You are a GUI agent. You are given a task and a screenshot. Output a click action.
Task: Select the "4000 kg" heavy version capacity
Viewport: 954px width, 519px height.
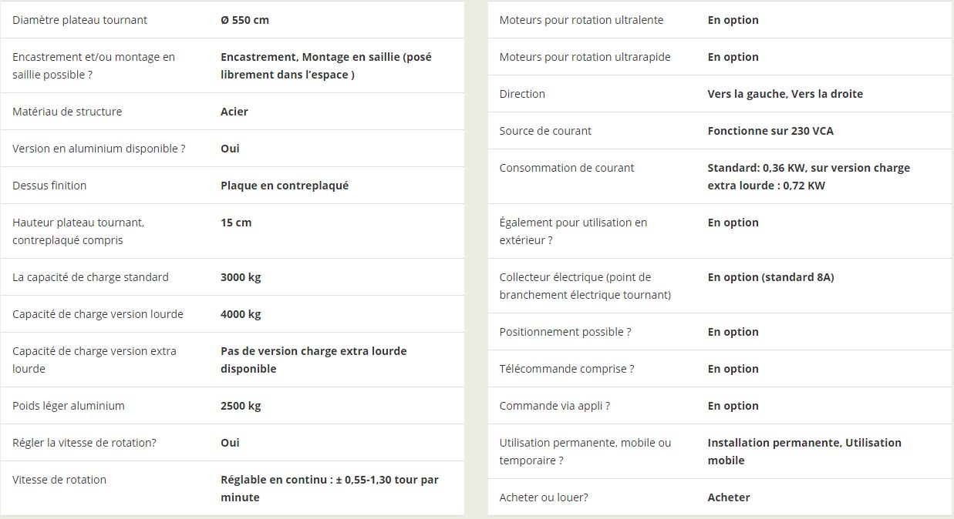pyautogui.click(x=241, y=314)
